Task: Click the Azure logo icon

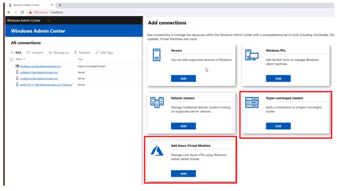Action: pos(157,151)
